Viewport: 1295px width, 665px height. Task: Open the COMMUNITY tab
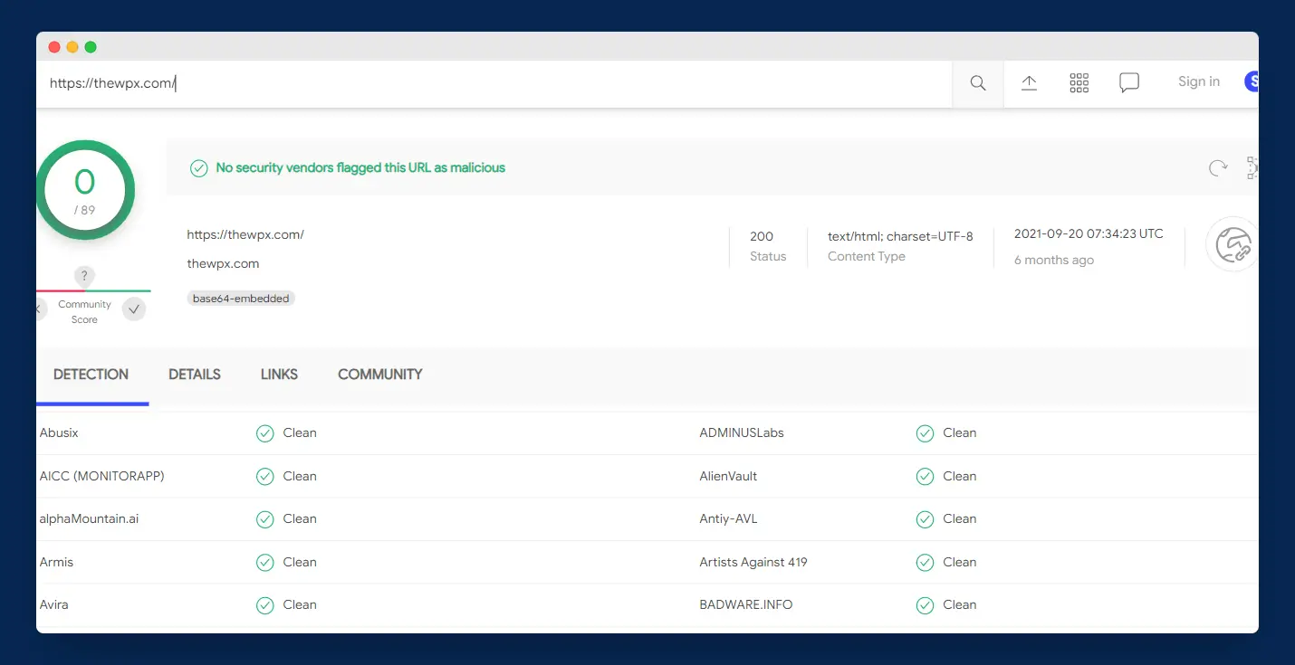click(x=380, y=375)
